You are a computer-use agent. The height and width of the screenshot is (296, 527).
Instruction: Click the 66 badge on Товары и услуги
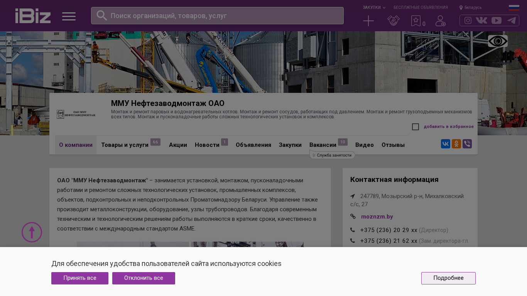tap(155, 142)
